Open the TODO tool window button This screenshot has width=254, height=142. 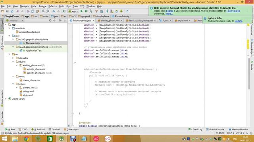[x=23, y=129]
